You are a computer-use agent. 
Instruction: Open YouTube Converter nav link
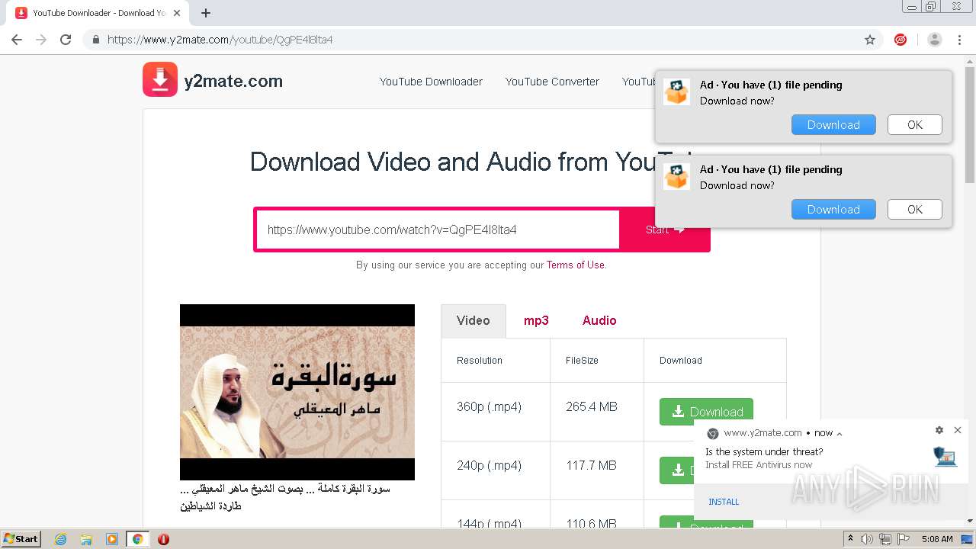coord(552,82)
